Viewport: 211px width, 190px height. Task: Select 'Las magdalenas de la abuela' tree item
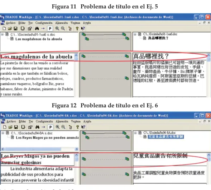[x=39, y=39]
